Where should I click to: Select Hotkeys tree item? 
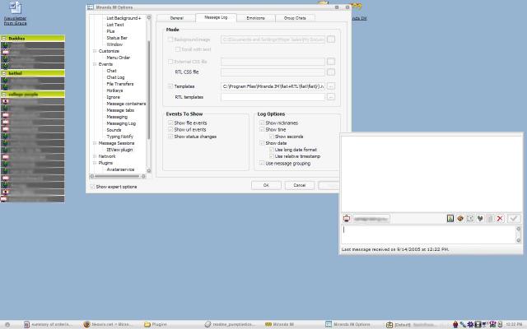click(114, 90)
